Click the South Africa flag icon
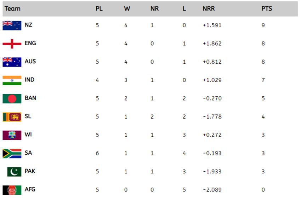The image size is (301, 206). [x=12, y=153]
